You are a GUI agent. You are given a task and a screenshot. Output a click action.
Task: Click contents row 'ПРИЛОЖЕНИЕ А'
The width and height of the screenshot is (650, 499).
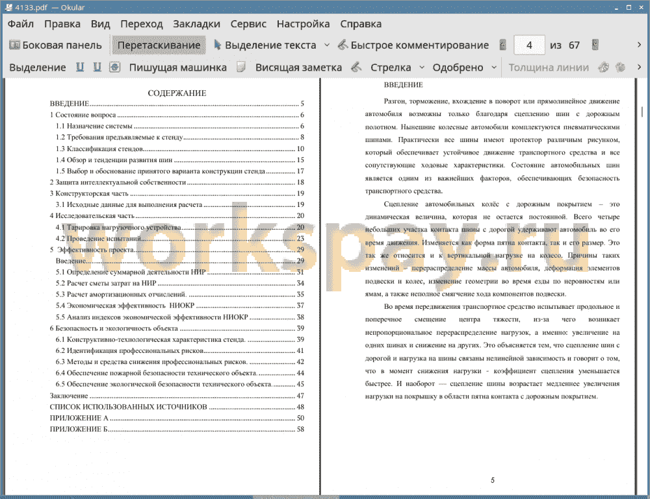[x=177, y=418]
